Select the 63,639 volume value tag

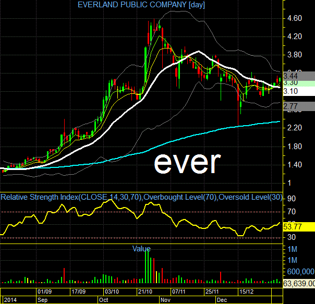pos(299,284)
